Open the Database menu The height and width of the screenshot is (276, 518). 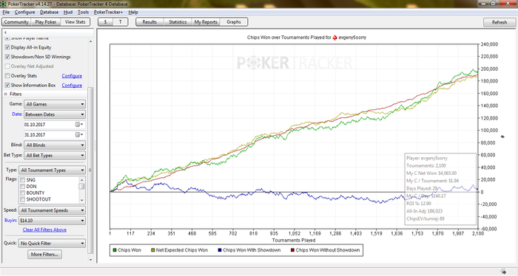[50, 13]
